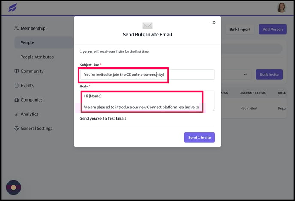Screen dimensions: 295x201
Task: Click the Bulk Import button
Action: 240,29
